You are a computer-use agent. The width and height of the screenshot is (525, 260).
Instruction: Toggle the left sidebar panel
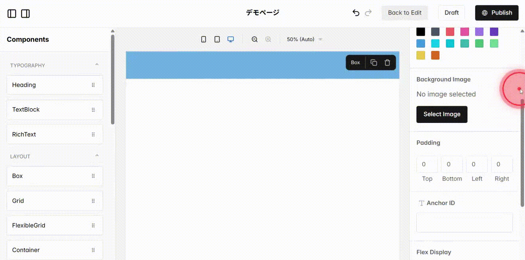12,13
